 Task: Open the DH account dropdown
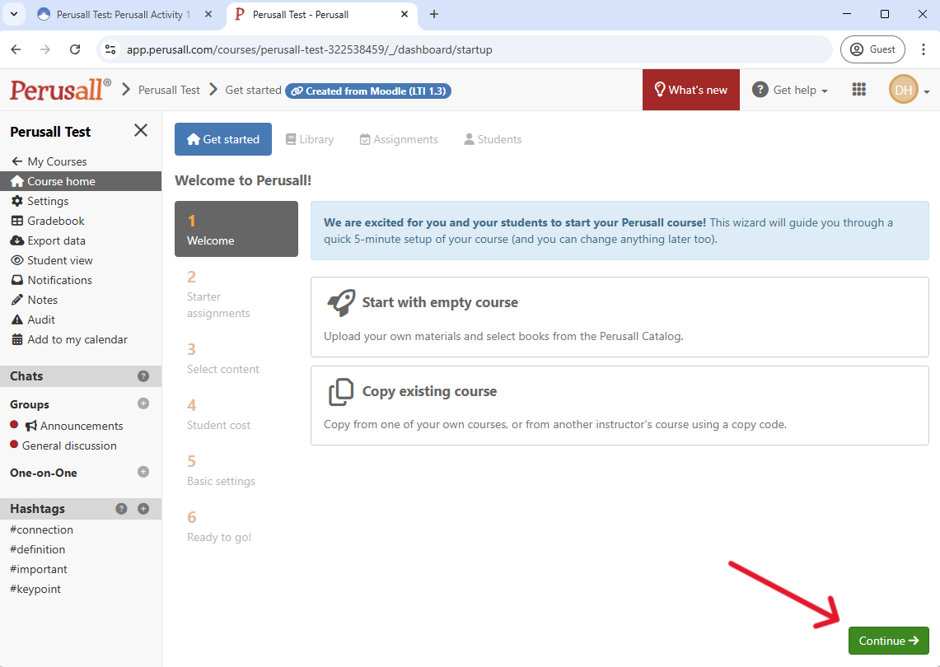click(904, 89)
